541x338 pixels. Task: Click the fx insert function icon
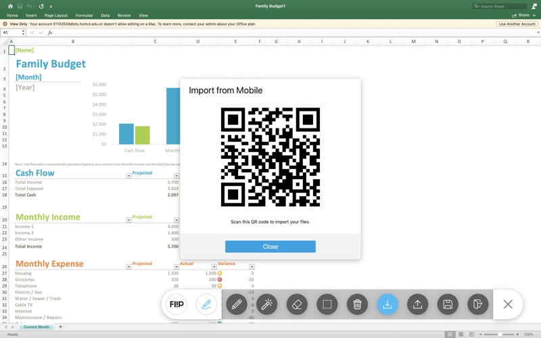(50, 32)
